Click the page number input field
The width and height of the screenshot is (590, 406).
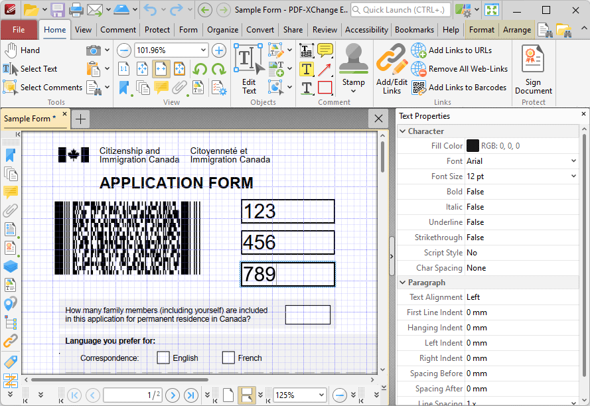pos(133,395)
